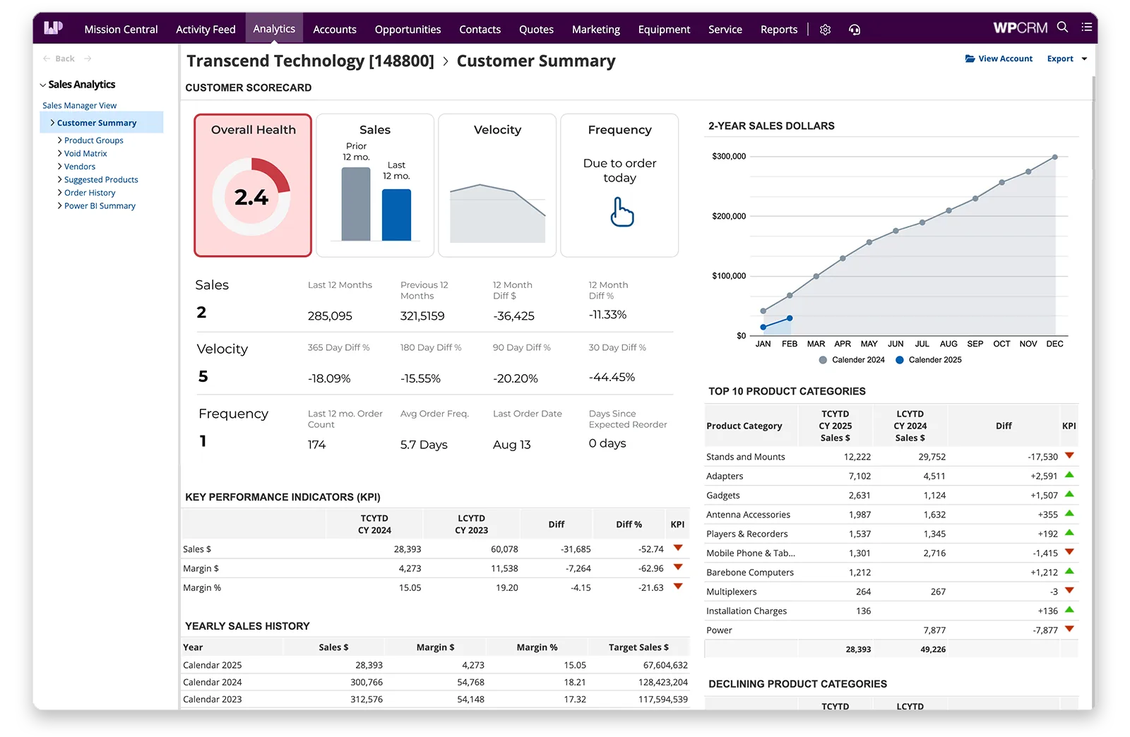The width and height of the screenshot is (1130, 737).
Task: Click the forward arrow icon
Action: coord(88,59)
